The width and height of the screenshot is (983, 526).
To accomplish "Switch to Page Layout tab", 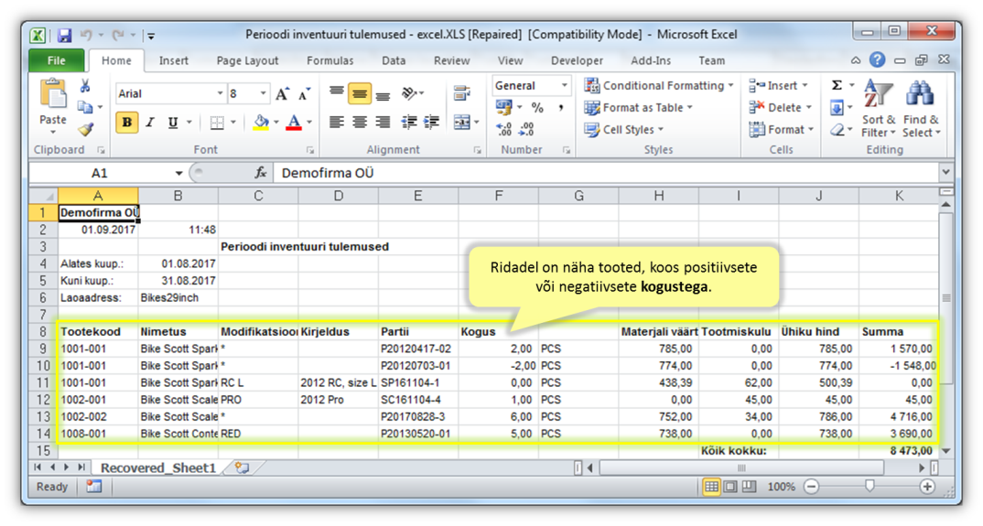I will pos(248,60).
